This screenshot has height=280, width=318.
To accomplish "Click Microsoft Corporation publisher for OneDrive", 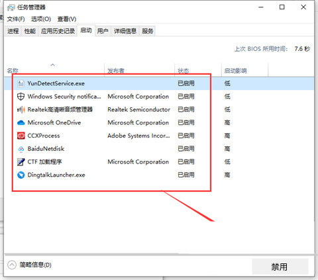I will (x=138, y=122).
